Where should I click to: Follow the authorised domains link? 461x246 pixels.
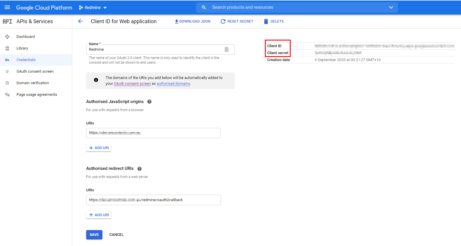click(173, 84)
